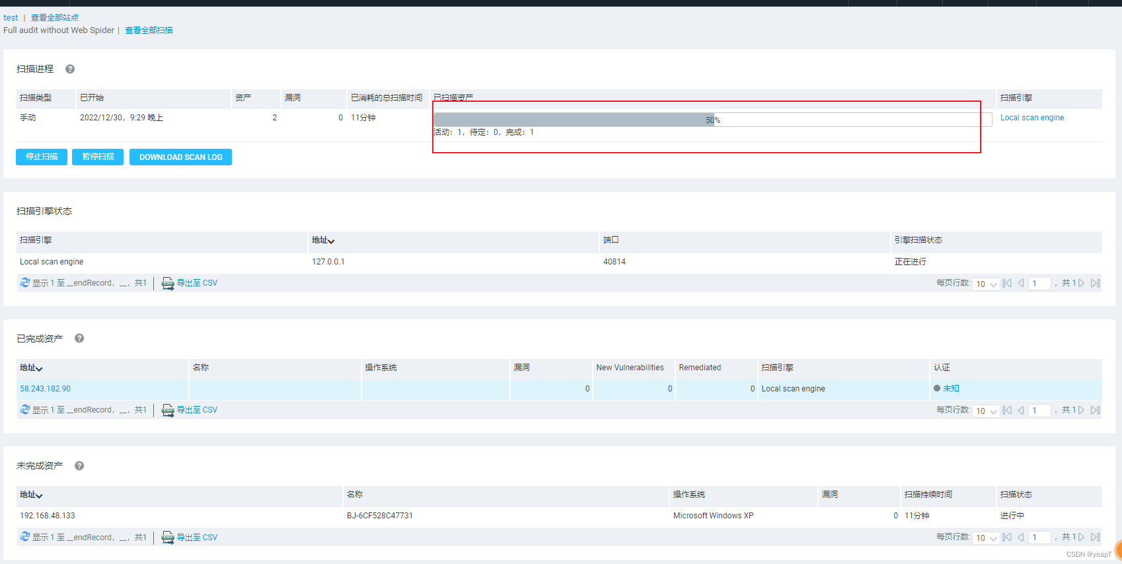Click CSV icon in scan engine status footer
The width and height of the screenshot is (1122, 564).
point(168,284)
